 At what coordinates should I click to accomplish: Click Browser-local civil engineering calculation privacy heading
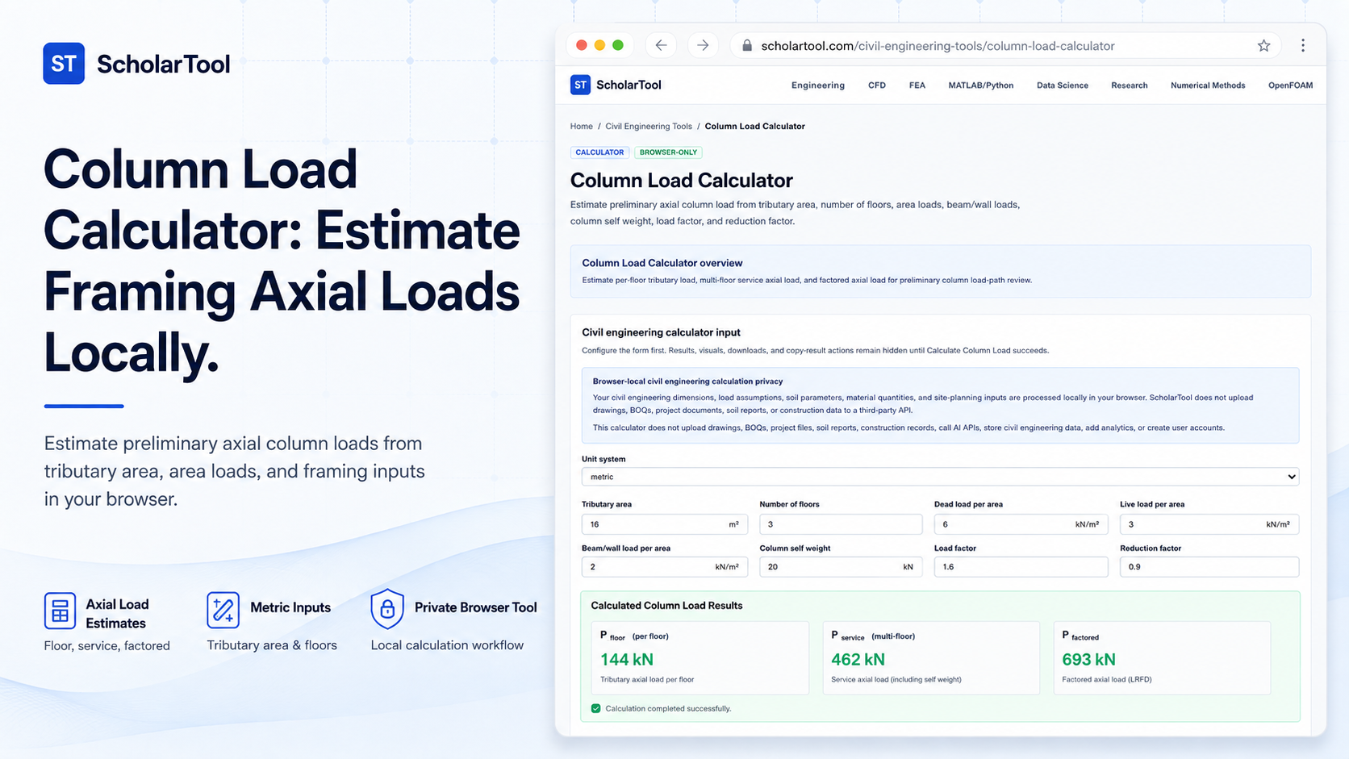[x=687, y=382]
